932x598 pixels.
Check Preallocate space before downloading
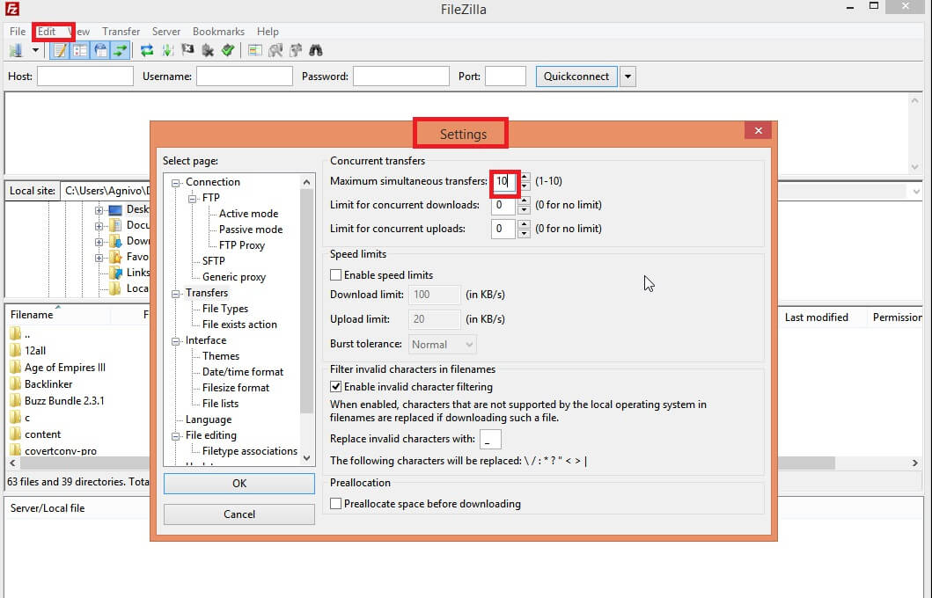click(335, 504)
